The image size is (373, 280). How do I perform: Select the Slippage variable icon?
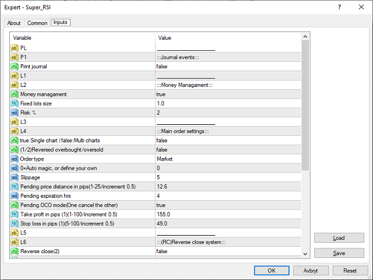pos(15,177)
